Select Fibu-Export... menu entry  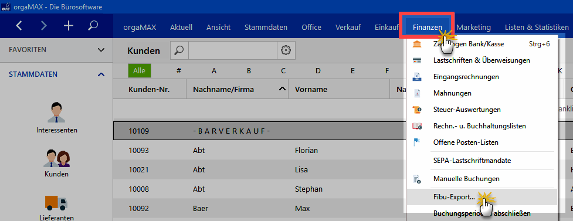482,197
